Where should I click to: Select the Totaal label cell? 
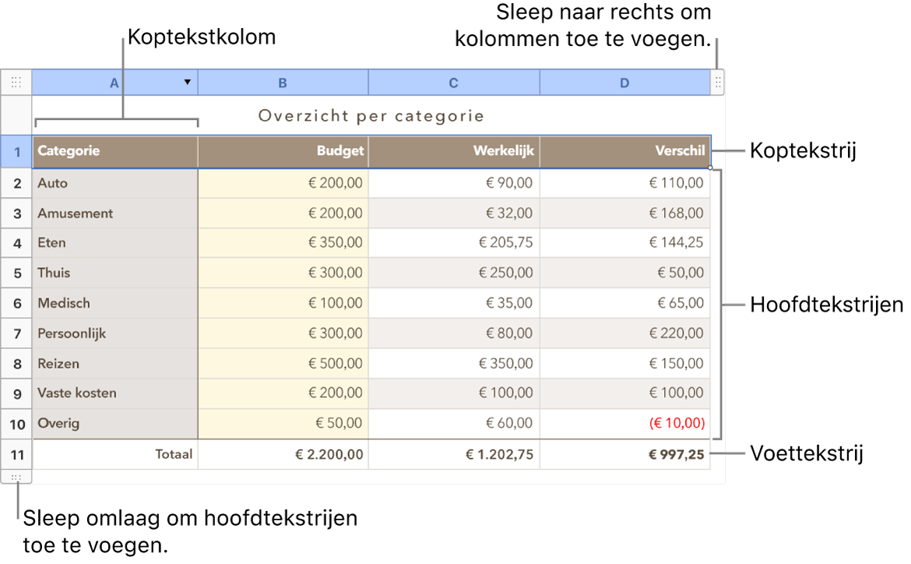[x=174, y=454]
